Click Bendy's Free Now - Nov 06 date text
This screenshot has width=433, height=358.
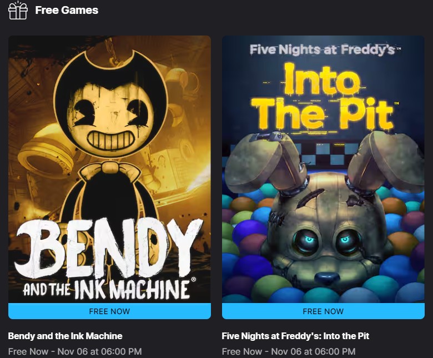[x=75, y=351]
